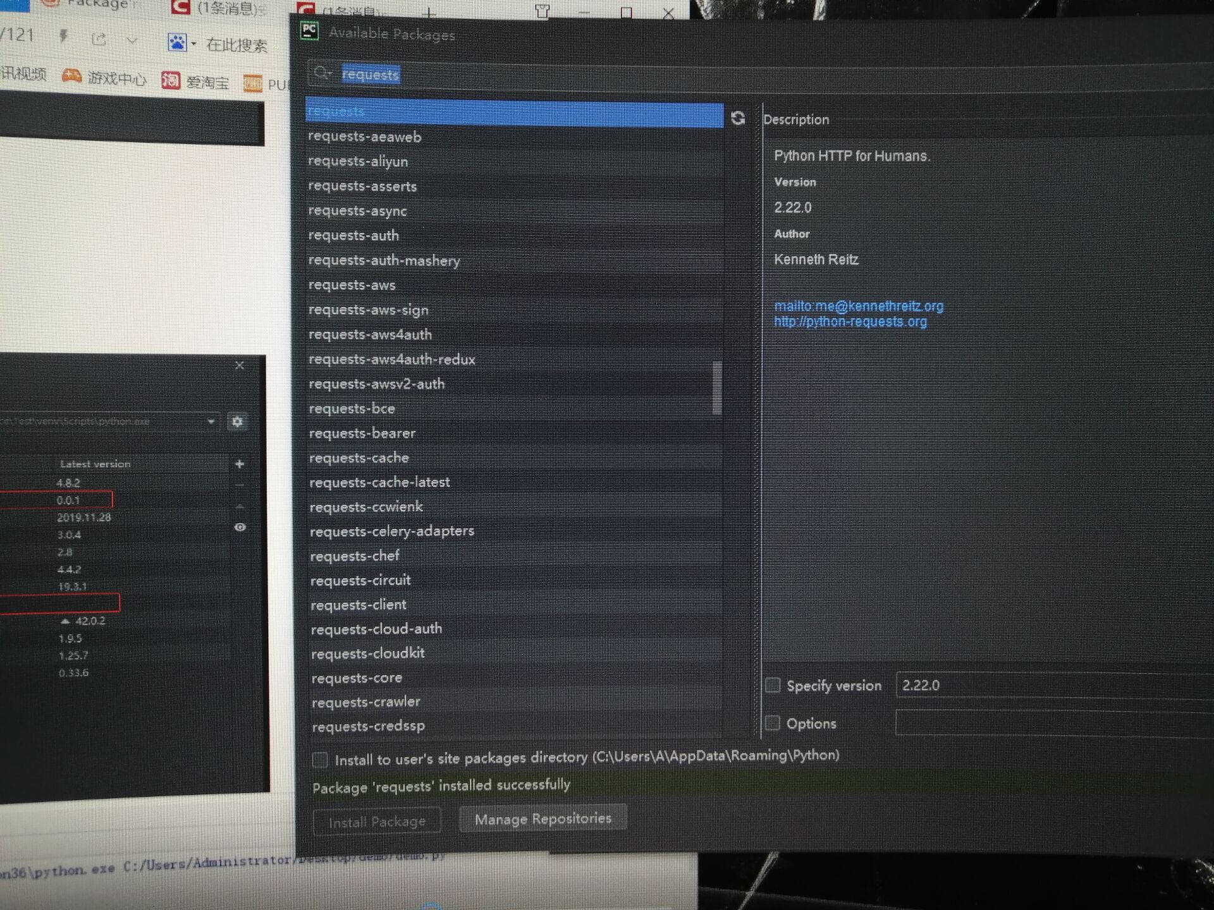Enable the Options checkbox
This screenshot has width=1214, height=910.
[x=772, y=723]
